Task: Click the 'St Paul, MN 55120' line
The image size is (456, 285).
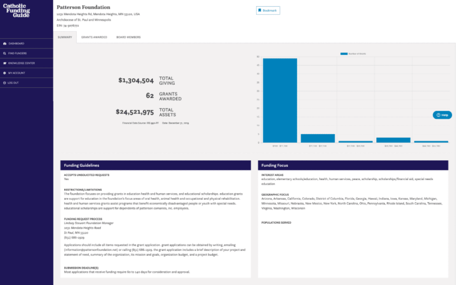Action: click(76, 233)
